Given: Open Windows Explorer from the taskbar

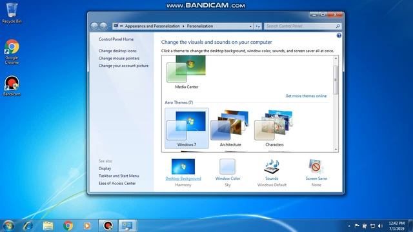Looking at the screenshot, I should tap(48, 226).
